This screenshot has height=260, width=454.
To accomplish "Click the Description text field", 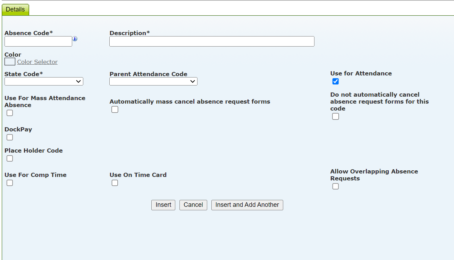I will coord(212,41).
